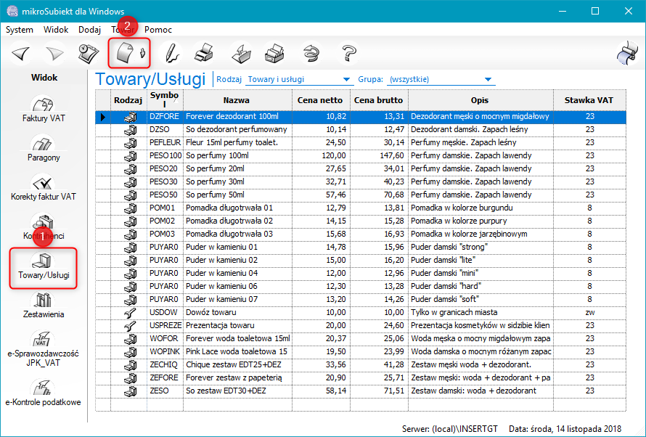Click the goods icon in DZSO row
Screen dimensions: 646x437
[x=129, y=130]
